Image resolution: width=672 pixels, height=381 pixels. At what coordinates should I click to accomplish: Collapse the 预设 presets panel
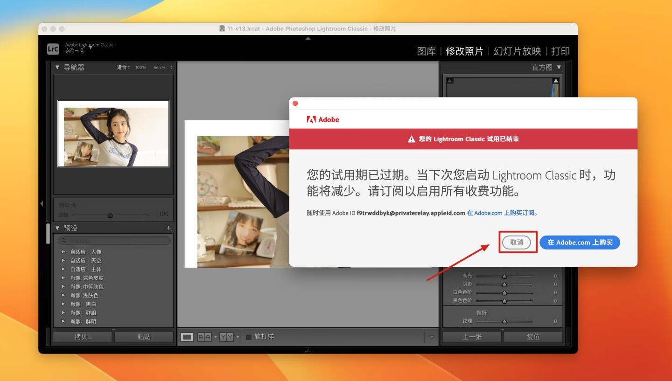[57, 229]
